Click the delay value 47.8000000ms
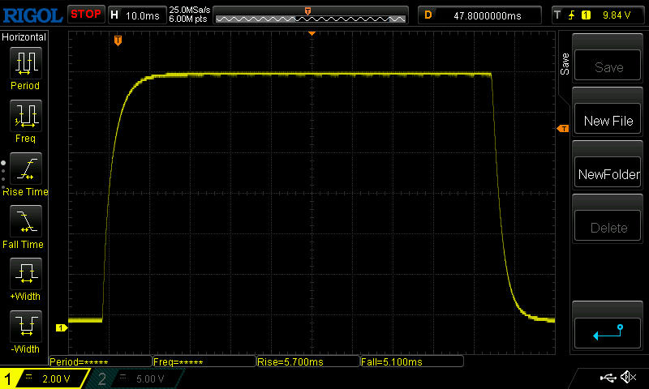The image size is (649, 389). (x=488, y=15)
